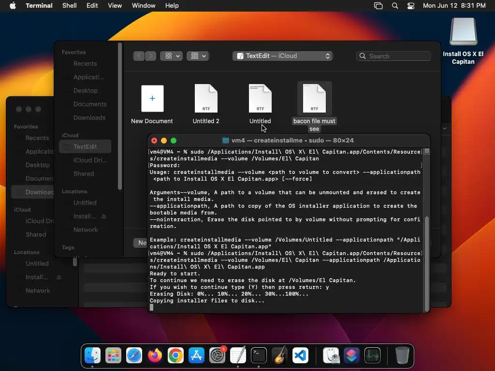495x371 pixels.
Task: Select Desktop in the front dialog sidebar
Action: (x=85, y=90)
